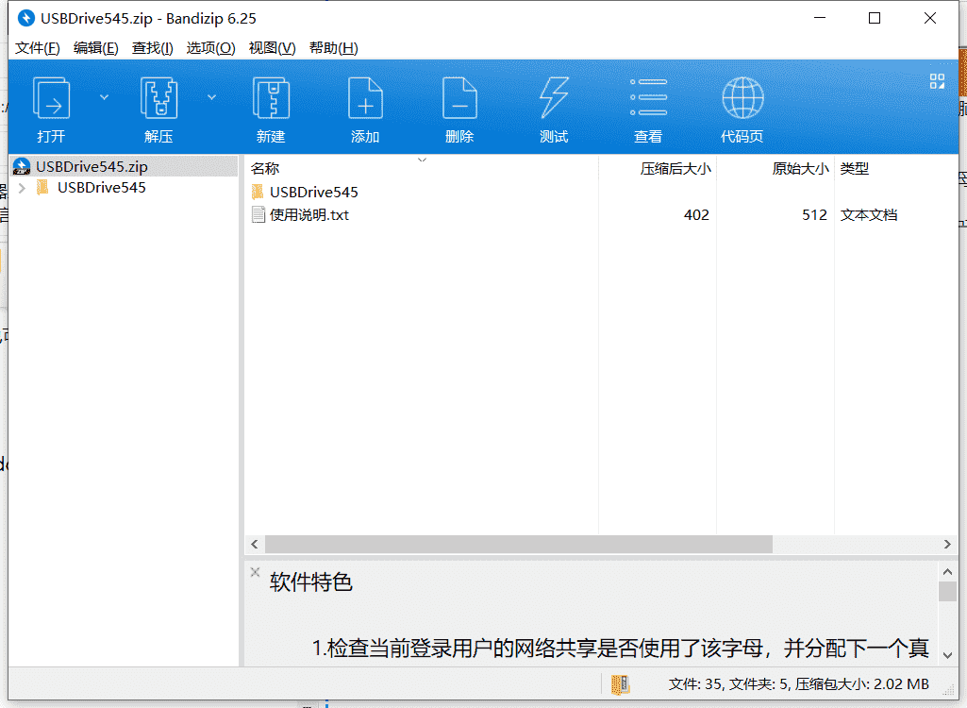Viewport: 967px width, 708px height.
Task: Open the 查找(I) menu
Action: (152, 48)
